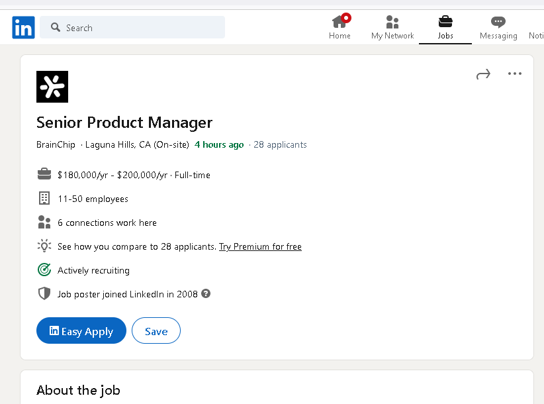Screen dimensions: 544x404
Task: Click the Senior Product Manager title
Action: [124, 123]
